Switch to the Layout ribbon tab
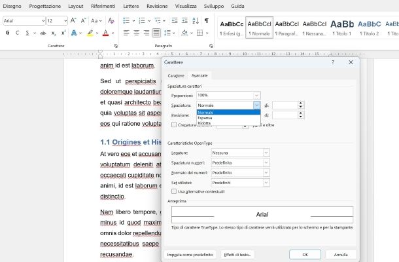399x262 pixels. click(x=76, y=6)
